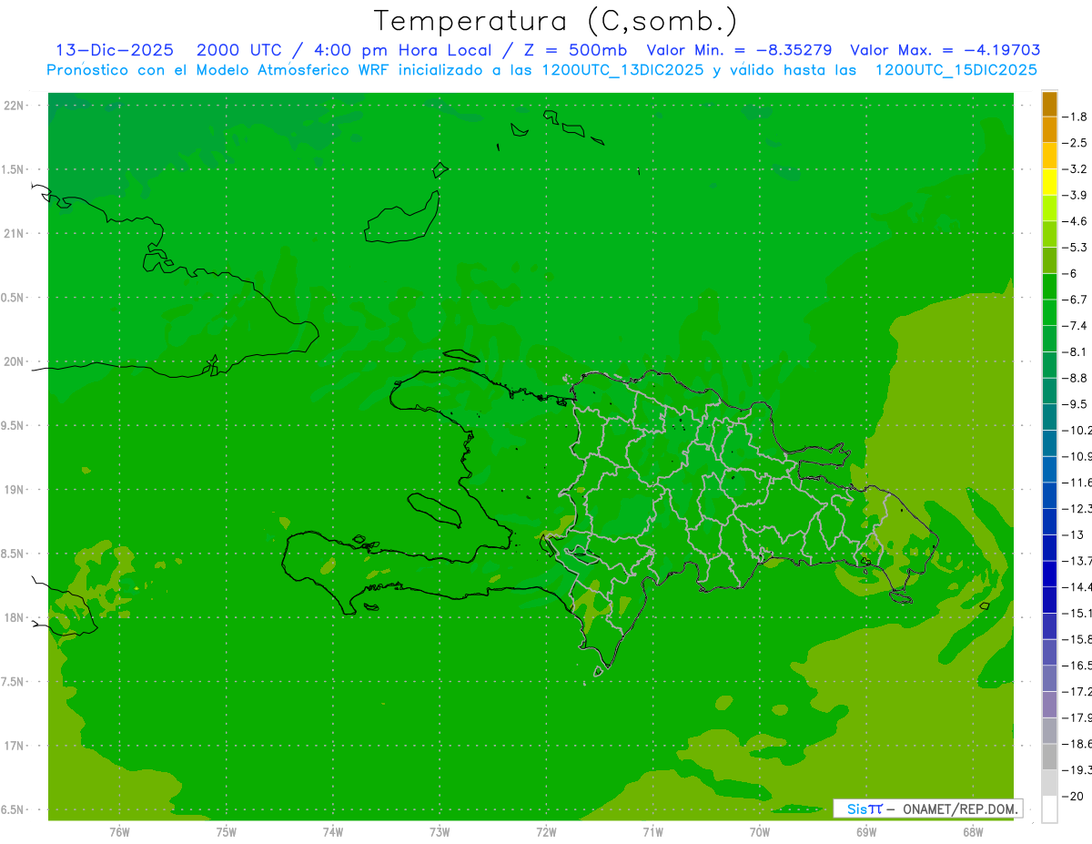Click the valid-until time '1200UTC_15DIC2025'
Image resolution: width=1092 pixels, height=844 pixels.
point(956,70)
